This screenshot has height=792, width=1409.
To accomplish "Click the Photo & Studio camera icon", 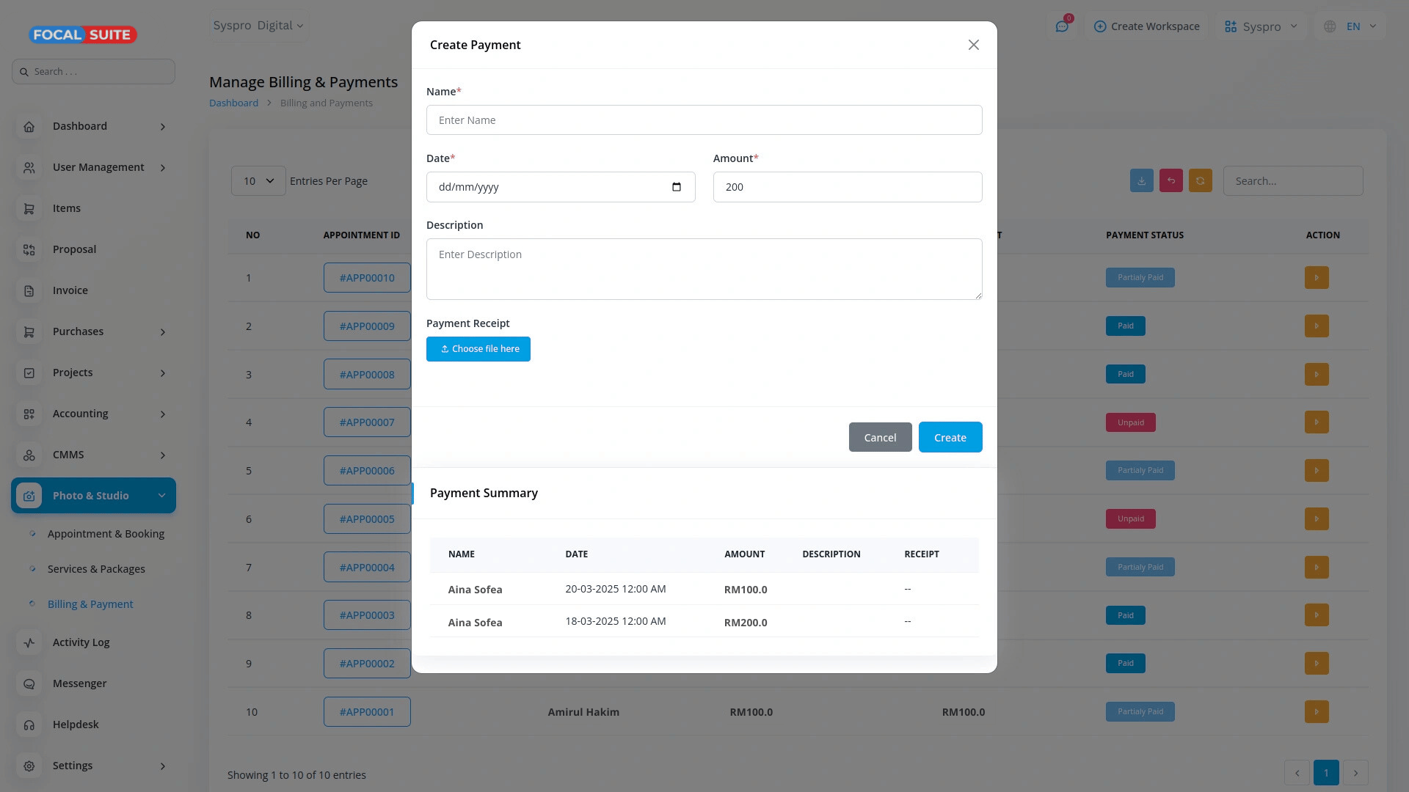I will pos(29,496).
